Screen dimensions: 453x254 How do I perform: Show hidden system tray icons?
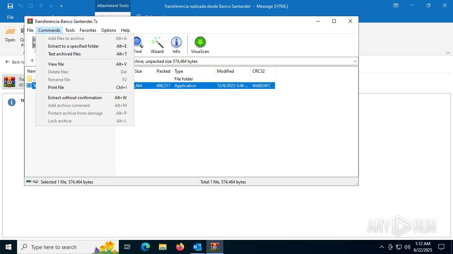point(382,247)
